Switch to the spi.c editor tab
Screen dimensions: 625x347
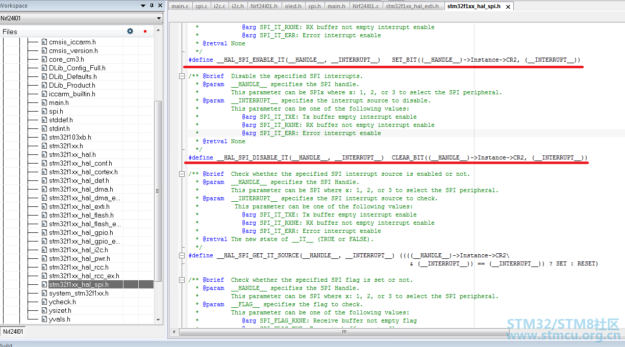point(202,6)
